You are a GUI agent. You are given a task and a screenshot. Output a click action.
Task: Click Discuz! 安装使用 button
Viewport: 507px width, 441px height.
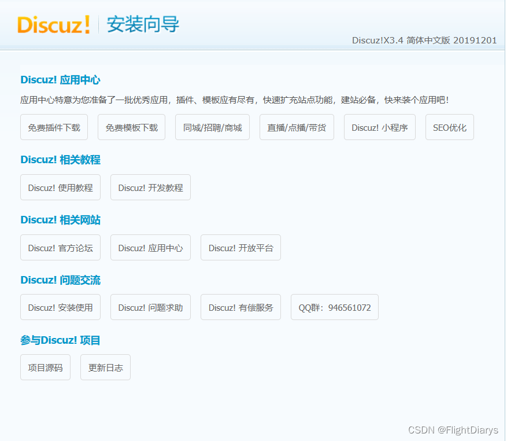[61, 307]
